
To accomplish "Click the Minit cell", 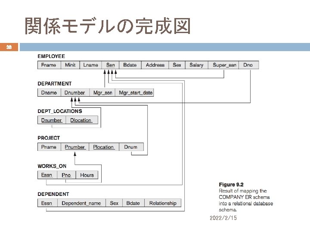I will coord(70,65).
